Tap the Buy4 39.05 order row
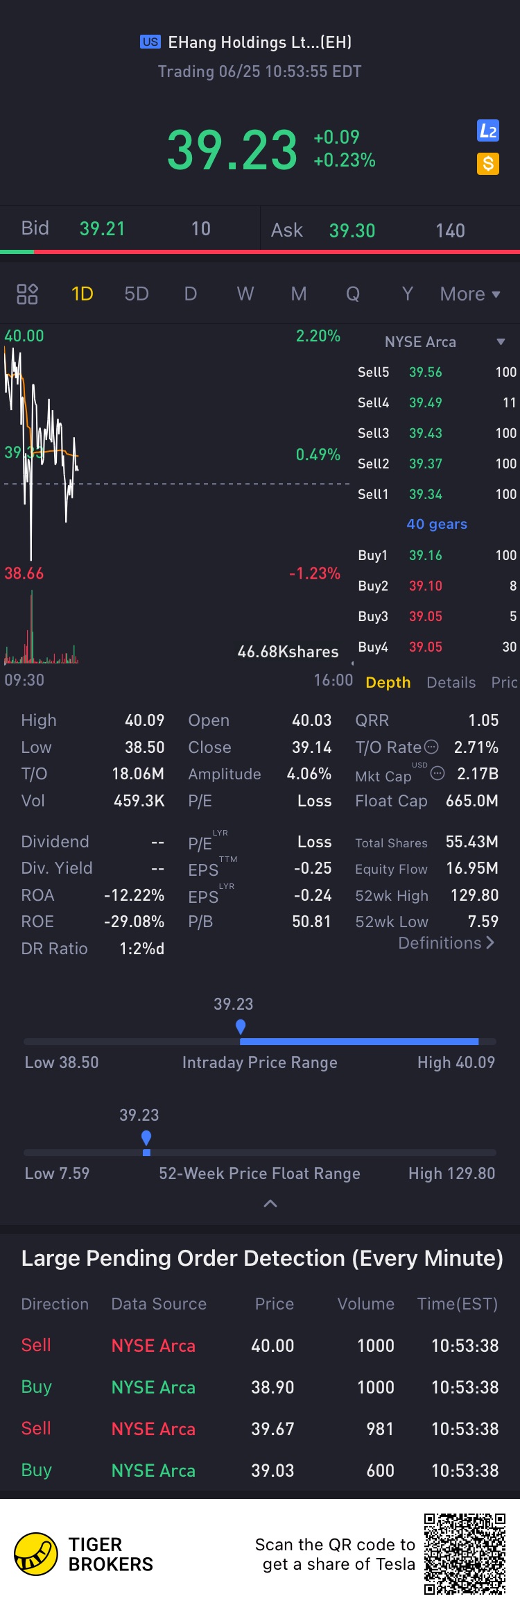 click(x=437, y=647)
